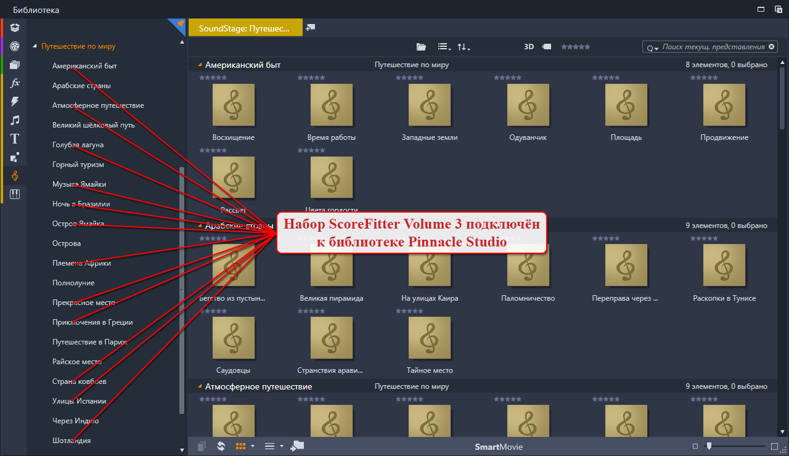
Task: Open the search options magnifier dropdown
Action: [x=653, y=47]
